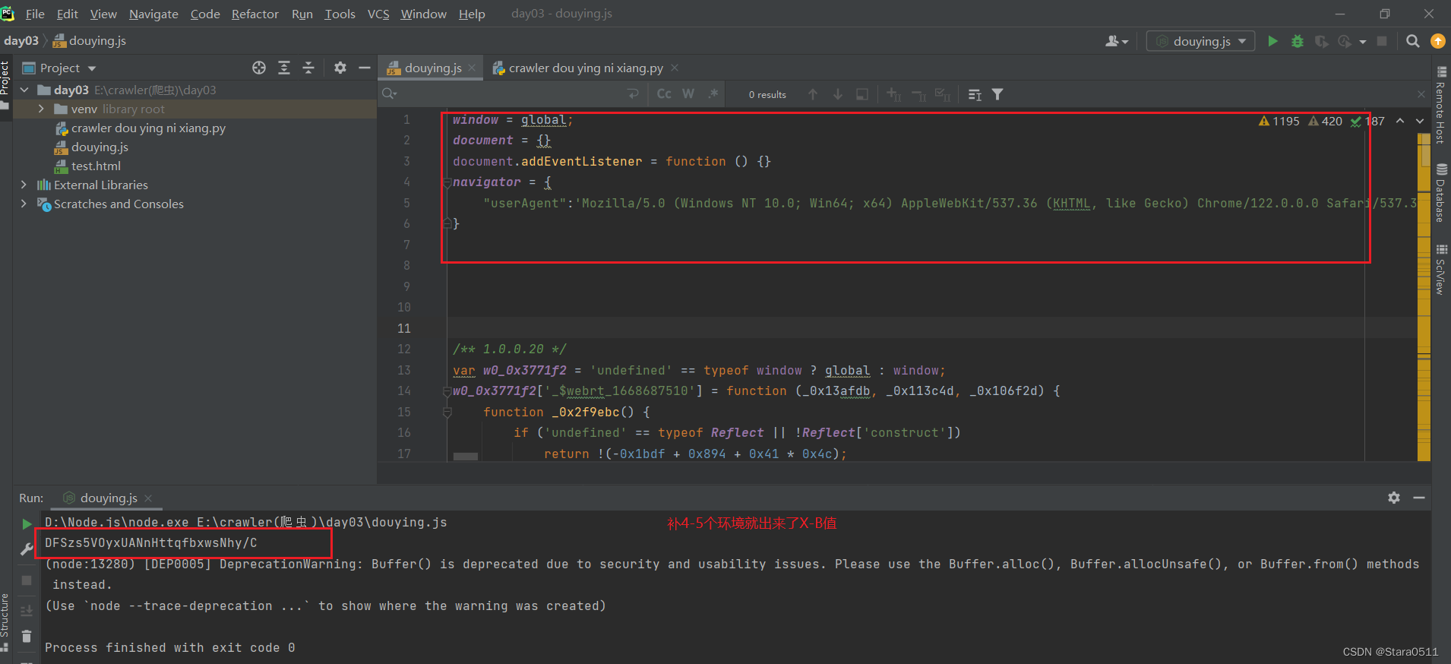Viewport: 1451px width, 664px height.
Task: Click the profiler run icon in the top toolbar
Action: pos(1345,41)
